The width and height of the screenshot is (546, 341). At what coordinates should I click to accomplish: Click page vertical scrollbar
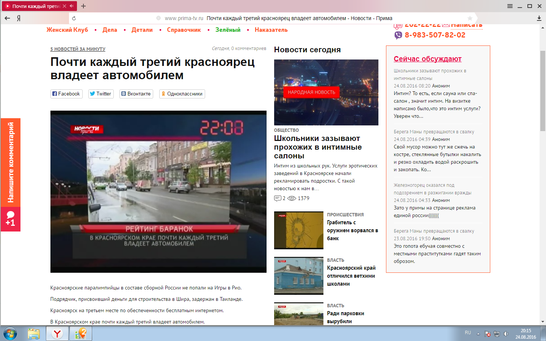coord(543,91)
